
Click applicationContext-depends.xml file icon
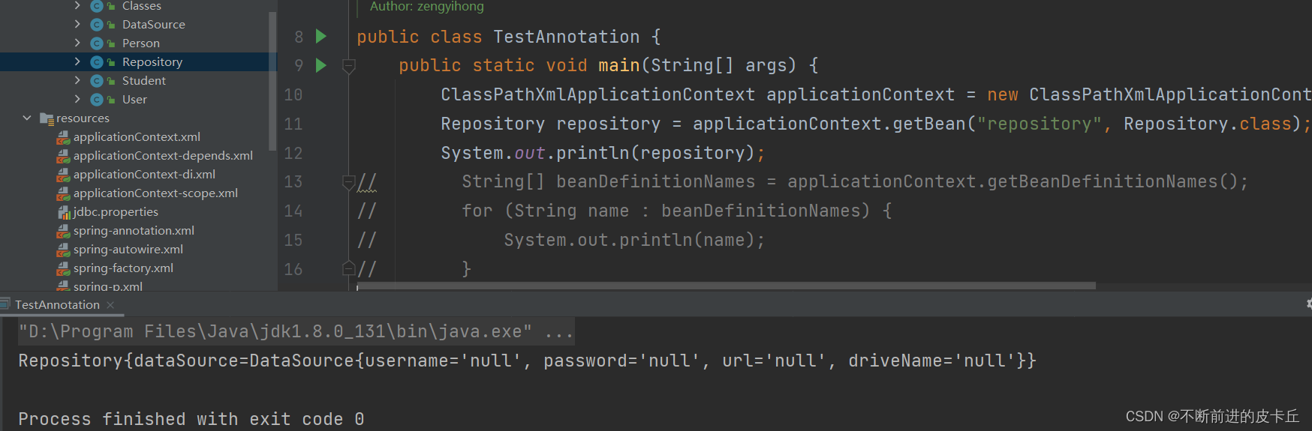click(64, 156)
